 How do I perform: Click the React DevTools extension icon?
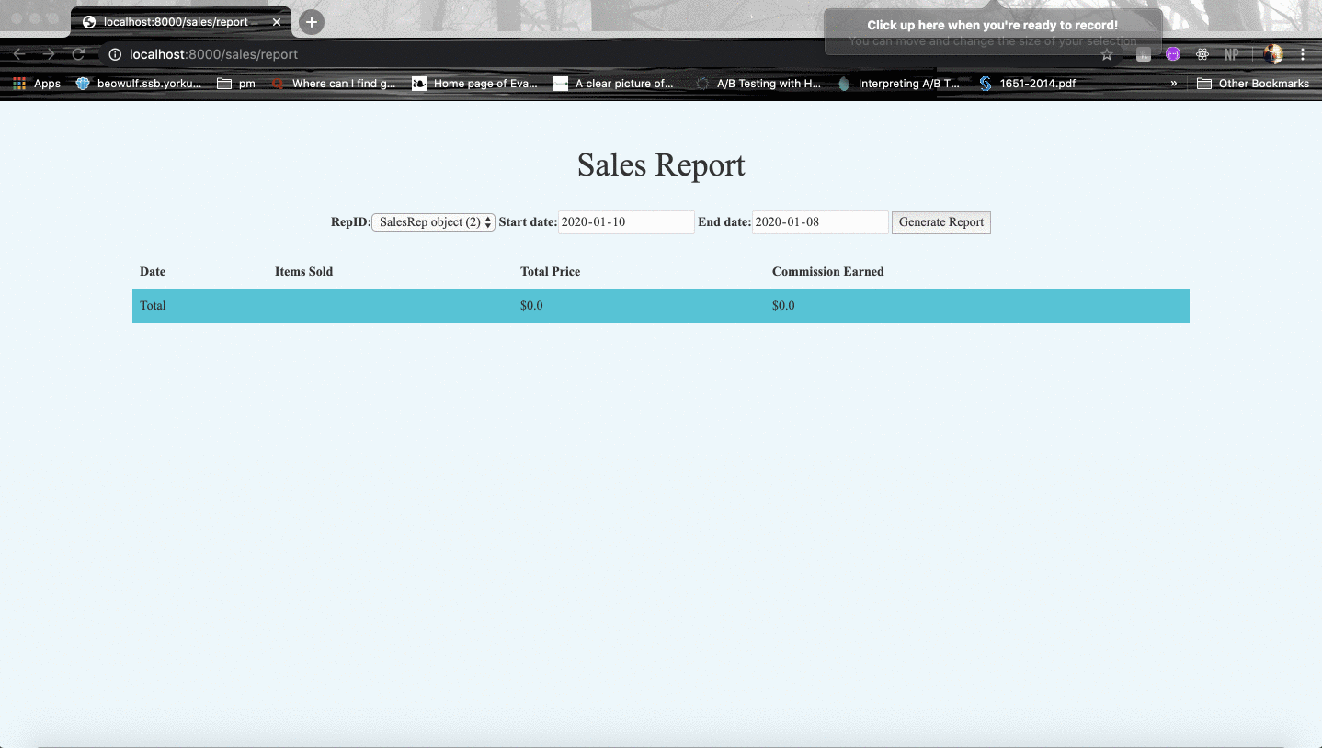pyautogui.click(x=1202, y=54)
